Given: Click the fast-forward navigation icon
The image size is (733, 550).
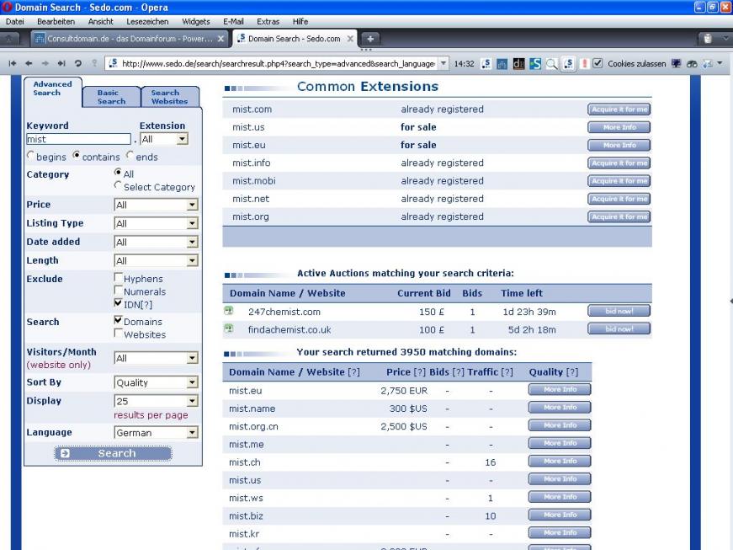Looking at the screenshot, I should click(x=61, y=63).
